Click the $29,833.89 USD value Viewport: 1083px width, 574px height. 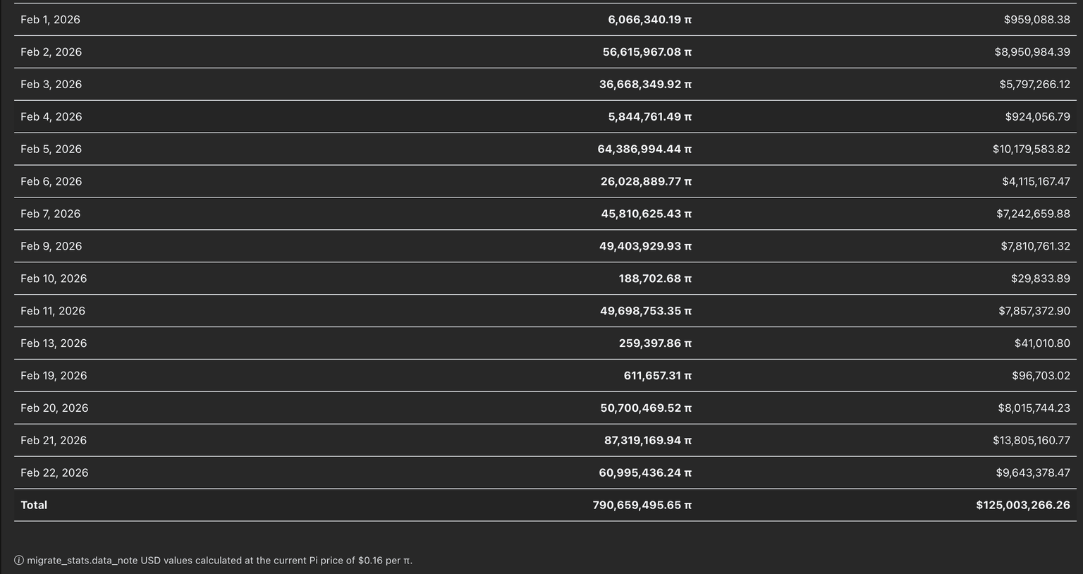click(1040, 279)
